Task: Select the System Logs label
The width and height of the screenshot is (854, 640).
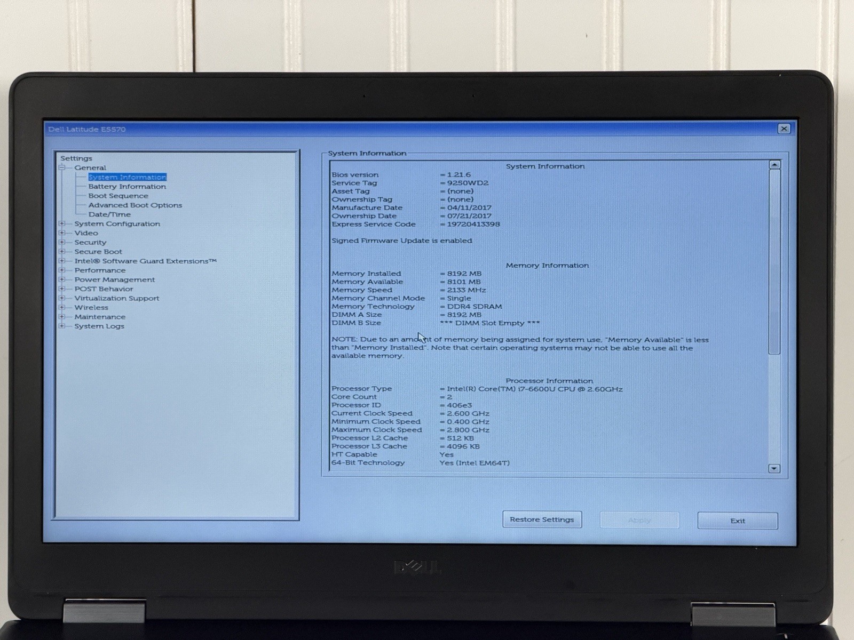Action: [x=99, y=326]
